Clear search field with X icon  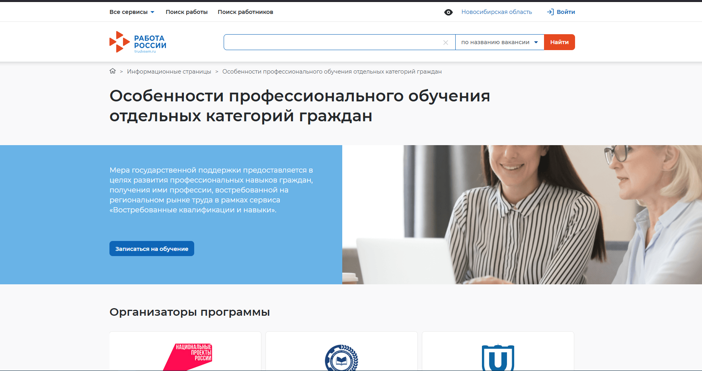pyautogui.click(x=446, y=43)
